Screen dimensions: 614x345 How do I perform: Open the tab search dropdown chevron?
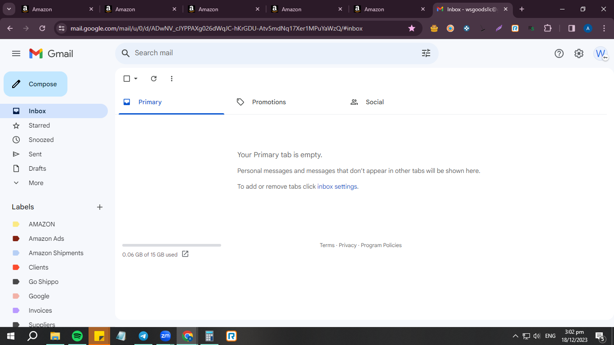click(x=9, y=9)
